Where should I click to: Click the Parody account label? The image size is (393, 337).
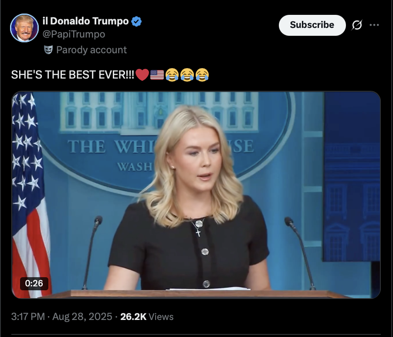point(91,50)
